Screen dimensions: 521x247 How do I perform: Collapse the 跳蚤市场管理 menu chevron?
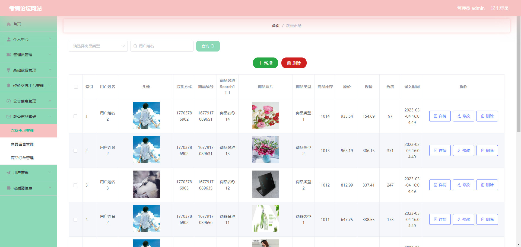50,116
